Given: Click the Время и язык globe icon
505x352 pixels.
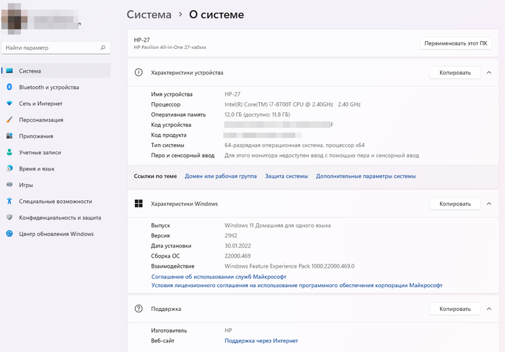Looking at the screenshot, I should pyautogui.click(x=9, y=168).
